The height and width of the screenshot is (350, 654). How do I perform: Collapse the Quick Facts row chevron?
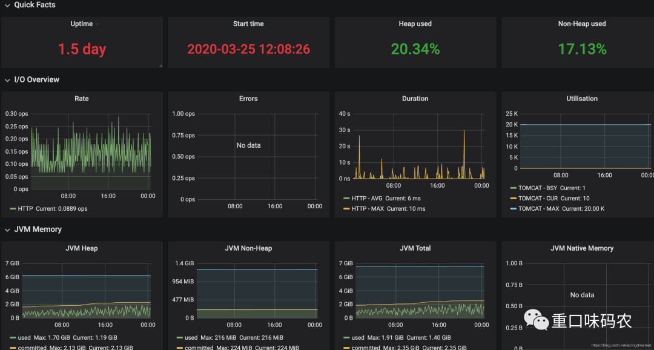pyautogui.click(x=7, y=5)
